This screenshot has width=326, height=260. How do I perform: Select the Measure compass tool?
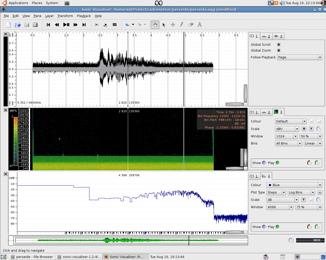tap(200, 25)
